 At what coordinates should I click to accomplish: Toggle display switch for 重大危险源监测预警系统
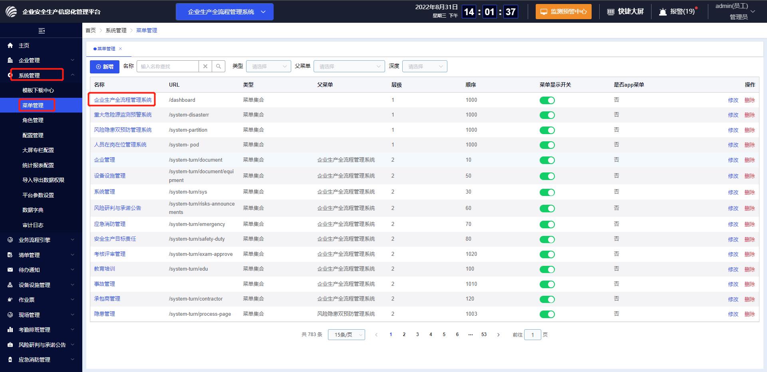tap(547, 115)
